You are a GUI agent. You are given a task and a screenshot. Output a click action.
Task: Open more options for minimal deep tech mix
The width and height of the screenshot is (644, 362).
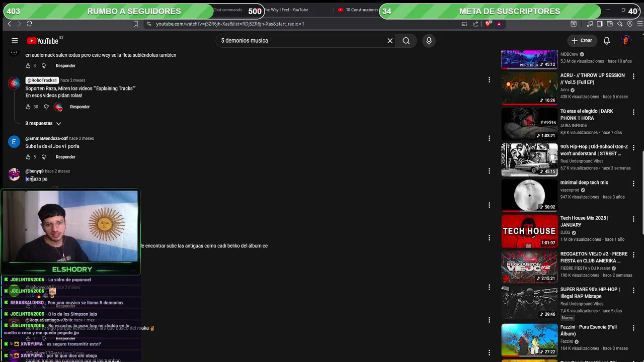(633, 184)
